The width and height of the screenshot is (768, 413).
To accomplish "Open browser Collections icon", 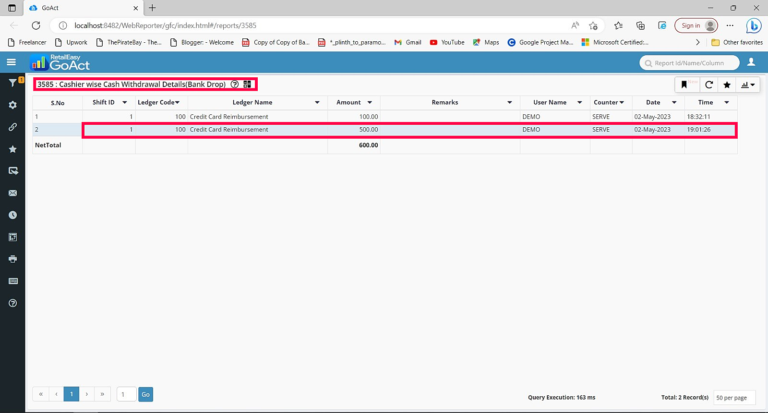I will click(640, 25).
